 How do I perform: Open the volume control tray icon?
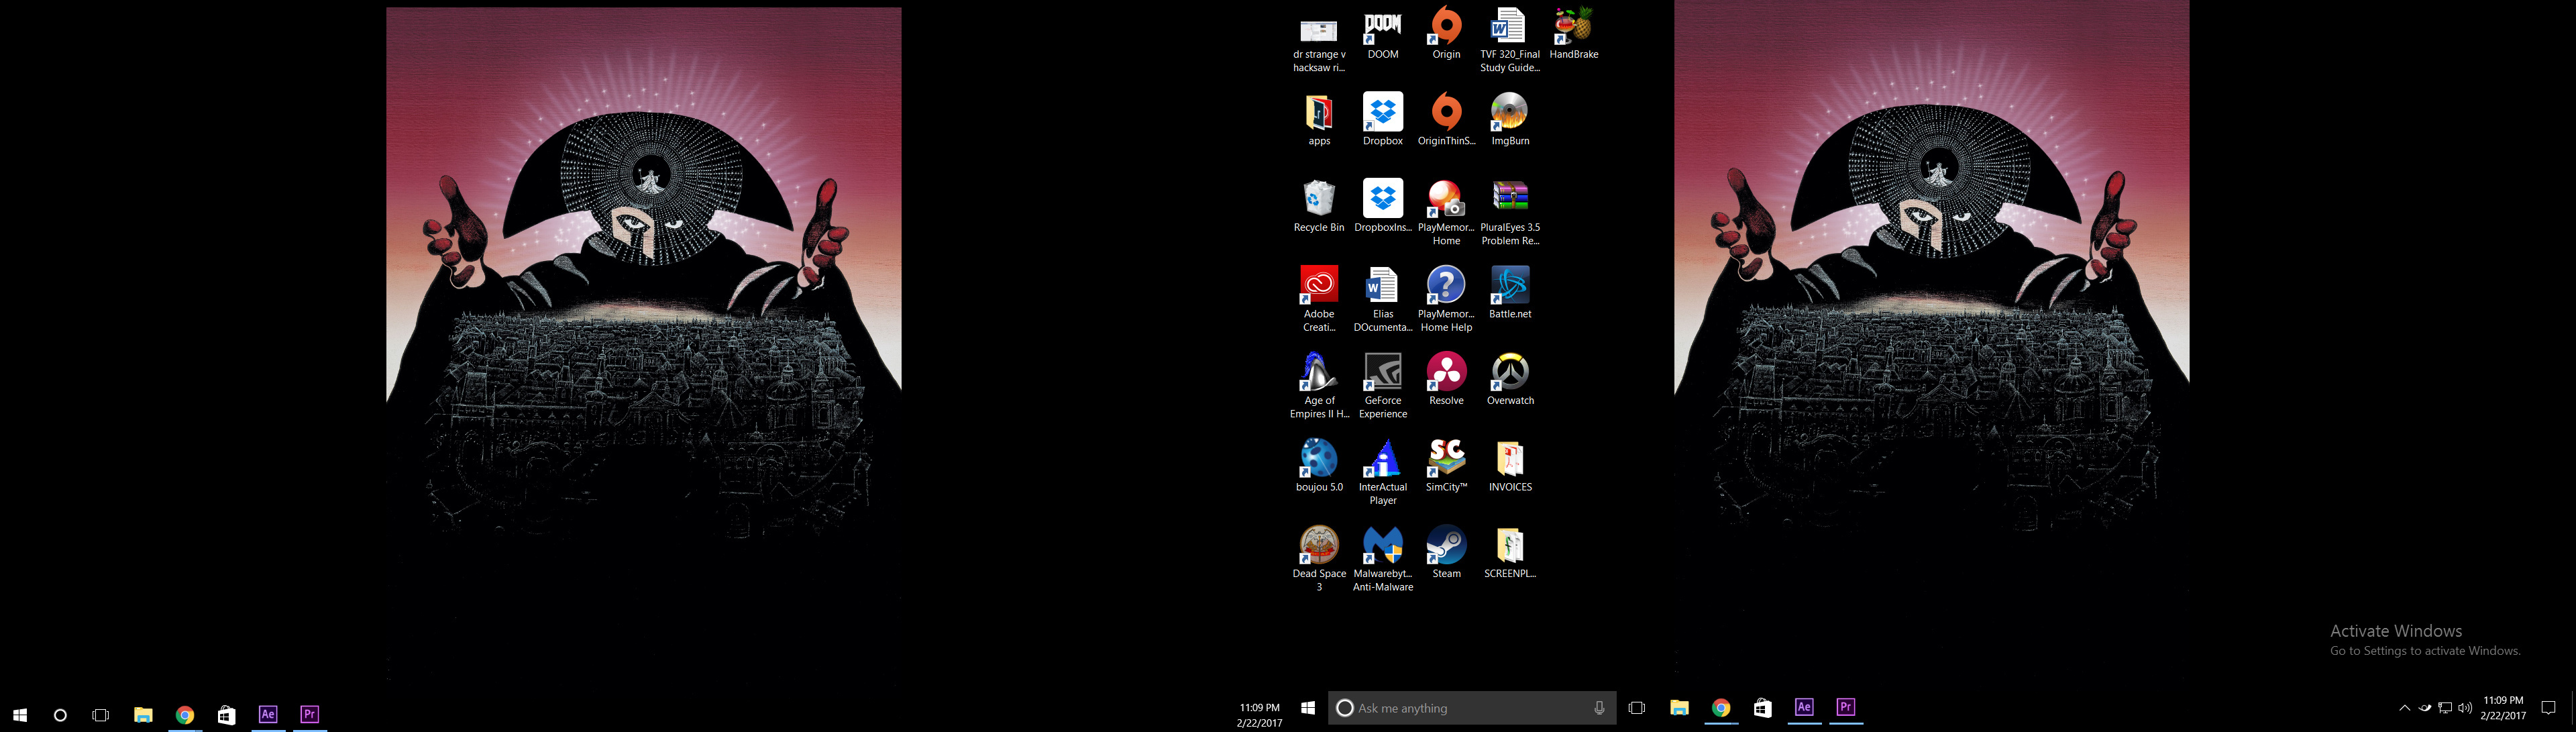tap(2465, 708)
